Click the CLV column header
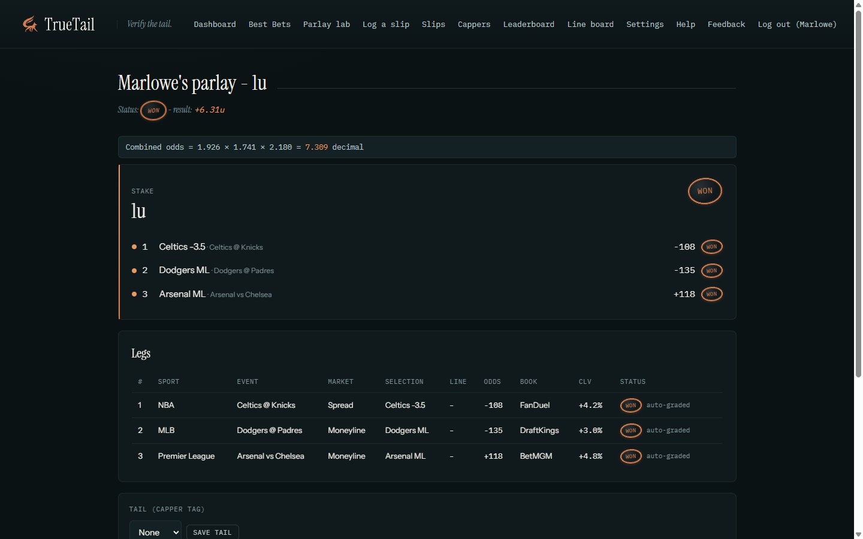 pyautogui.click(x=585, y=381)
